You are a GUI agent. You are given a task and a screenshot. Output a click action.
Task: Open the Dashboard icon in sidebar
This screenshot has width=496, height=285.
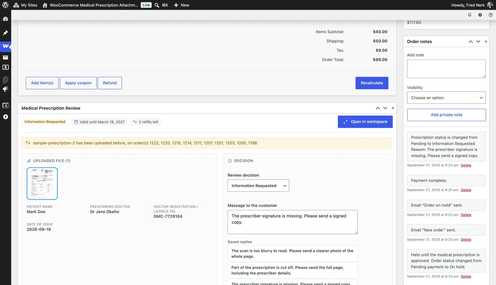[x=5, y=19]
